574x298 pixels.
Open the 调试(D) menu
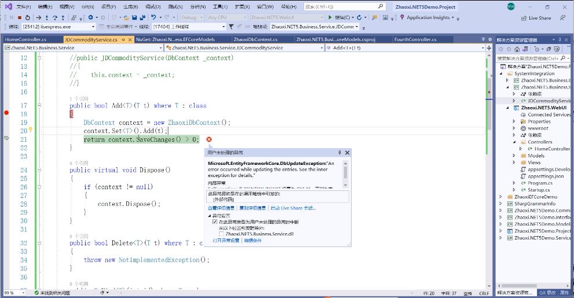[x=153, y=6]
